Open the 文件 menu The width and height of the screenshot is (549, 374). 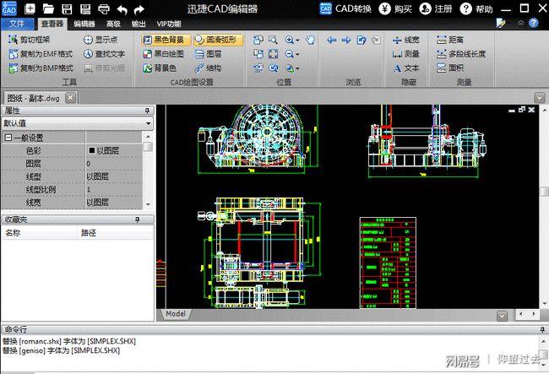tap(17, 24)
